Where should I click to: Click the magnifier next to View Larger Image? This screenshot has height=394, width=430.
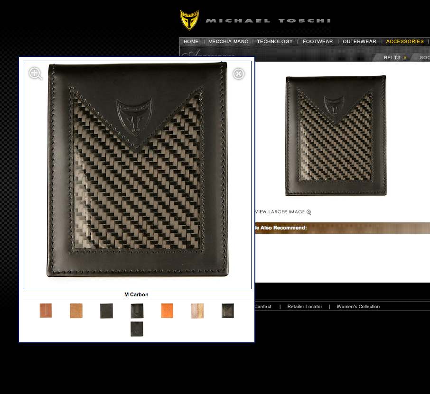coord(308,212)
